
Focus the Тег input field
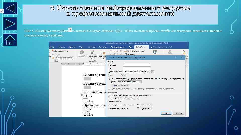point(137,68)
